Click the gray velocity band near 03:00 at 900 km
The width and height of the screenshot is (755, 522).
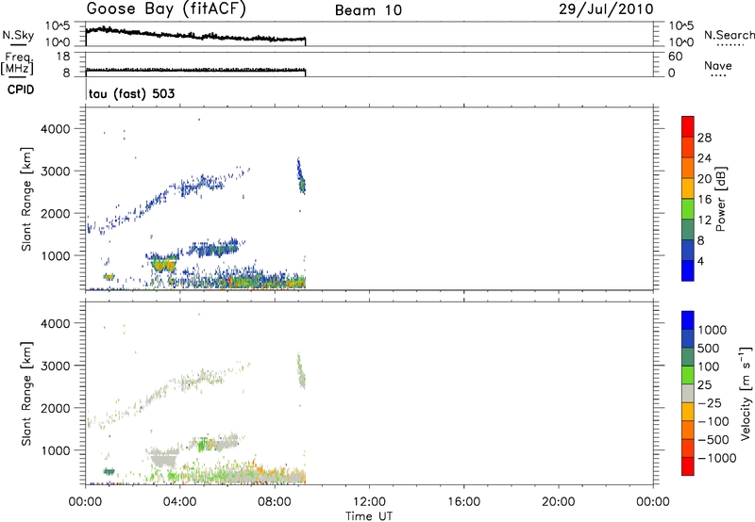162,456
